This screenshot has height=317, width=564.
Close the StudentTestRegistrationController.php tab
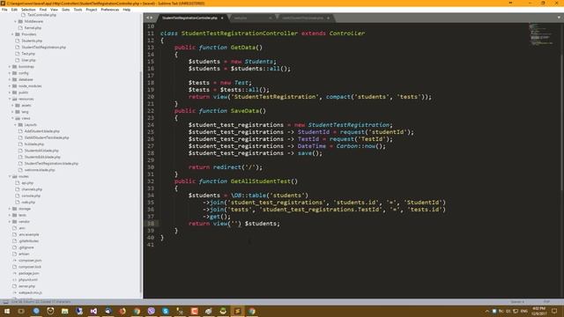222,18
